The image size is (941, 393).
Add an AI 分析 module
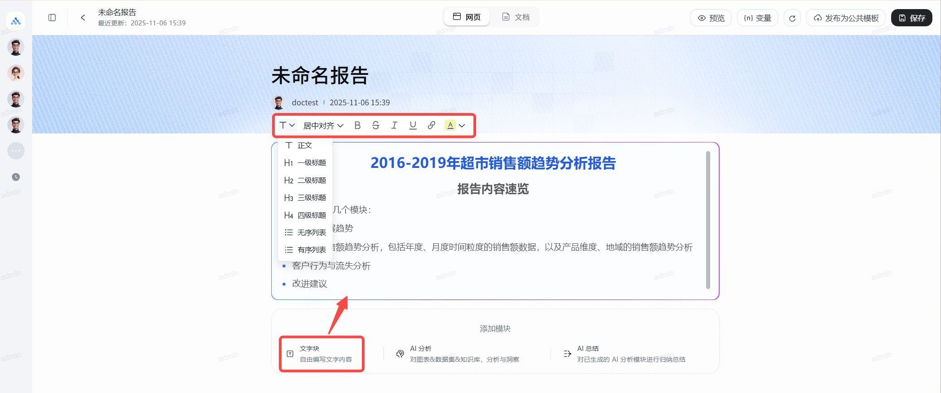(458, 354)
